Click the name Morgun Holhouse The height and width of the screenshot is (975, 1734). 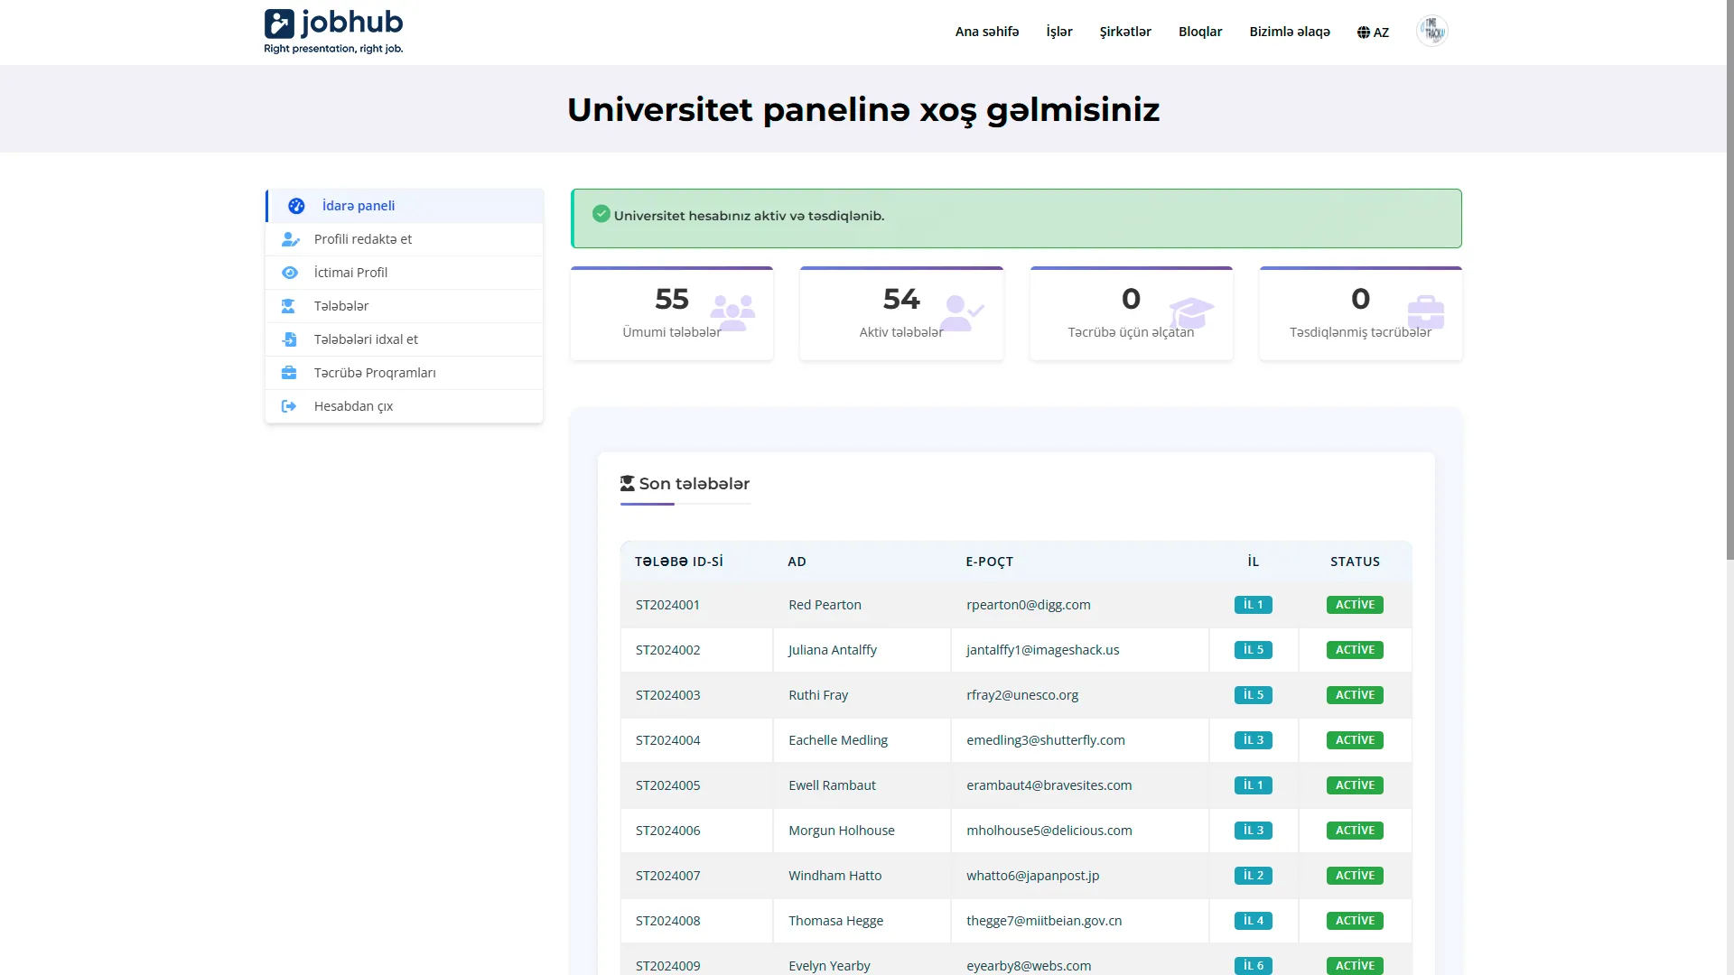coord(842,831)
